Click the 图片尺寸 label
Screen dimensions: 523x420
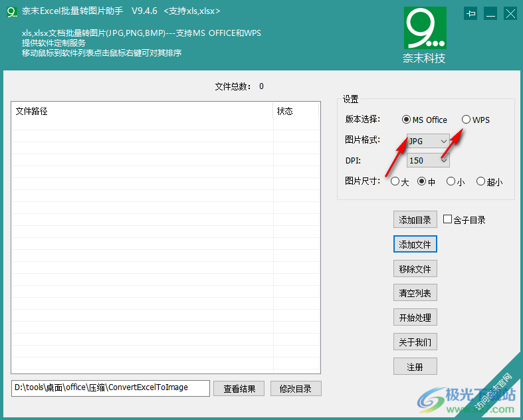[x=363, y=181]
